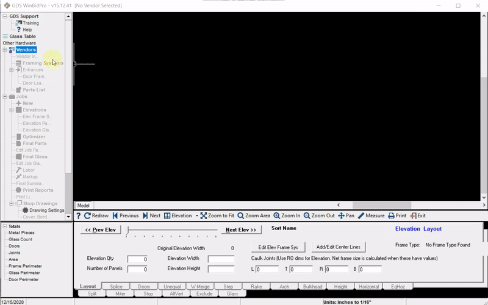Click the Number of Panels input field
This screenshot has height=305, width=488.
[x=137, y=269]
